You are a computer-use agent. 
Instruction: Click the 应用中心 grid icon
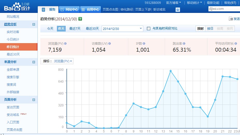83,10
